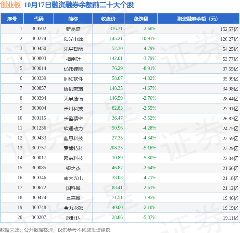This screenshot has height=233, width=240.
Task: Click closing price 146.59
Action: point(116,98)
